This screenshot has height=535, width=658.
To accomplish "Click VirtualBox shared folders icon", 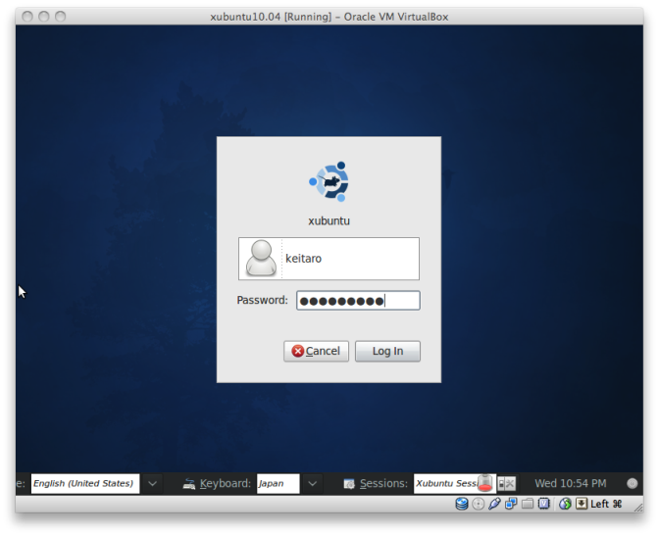I will pyautogui.click(x=528, y=504).
